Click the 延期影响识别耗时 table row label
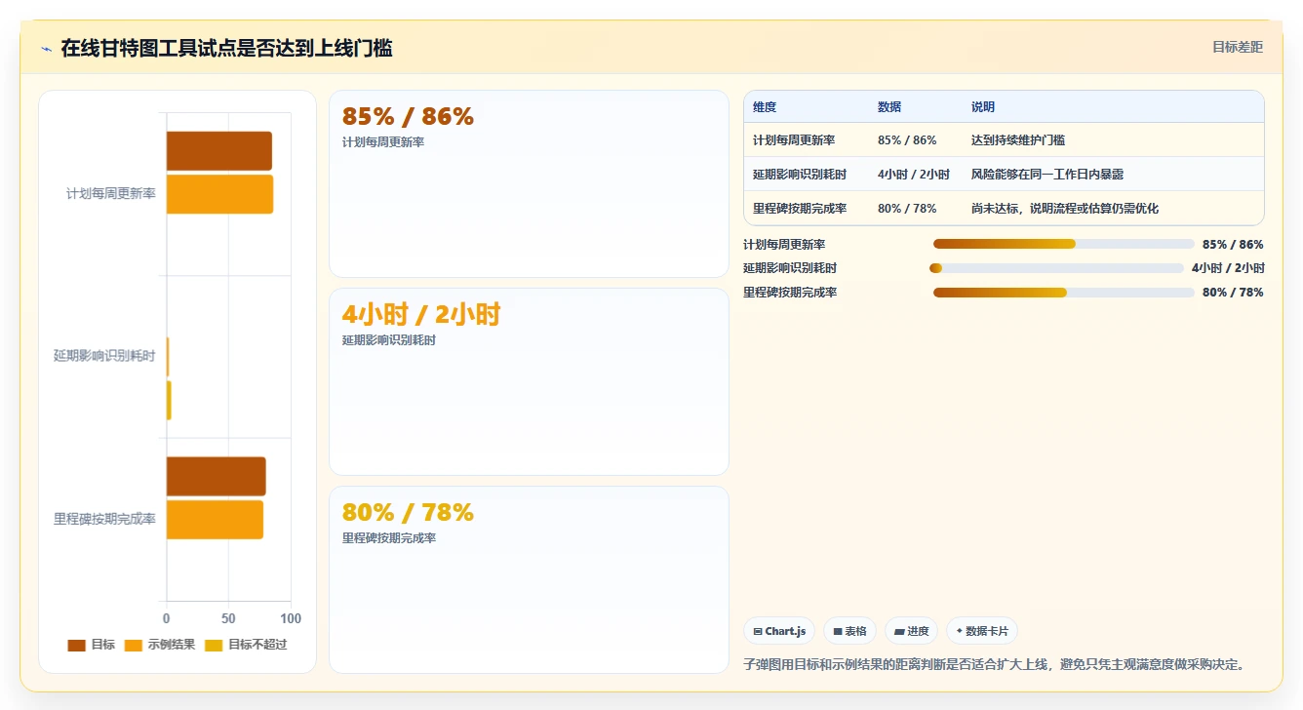 [800, 175]
